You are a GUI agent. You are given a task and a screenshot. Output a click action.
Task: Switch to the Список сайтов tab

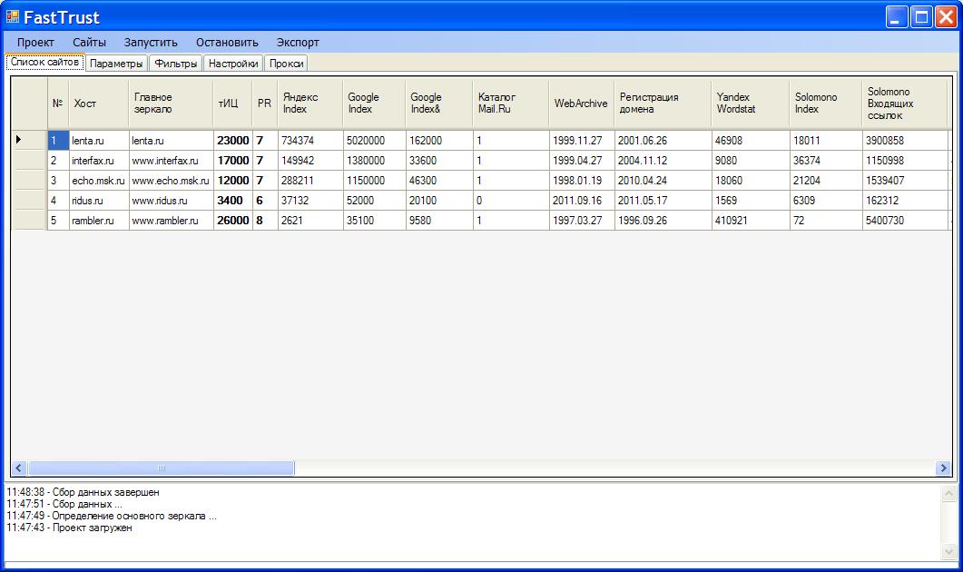click(44, 62)
